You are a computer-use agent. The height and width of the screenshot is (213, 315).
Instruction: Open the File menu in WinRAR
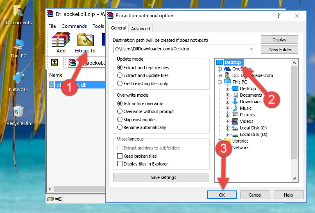(52, 26)
